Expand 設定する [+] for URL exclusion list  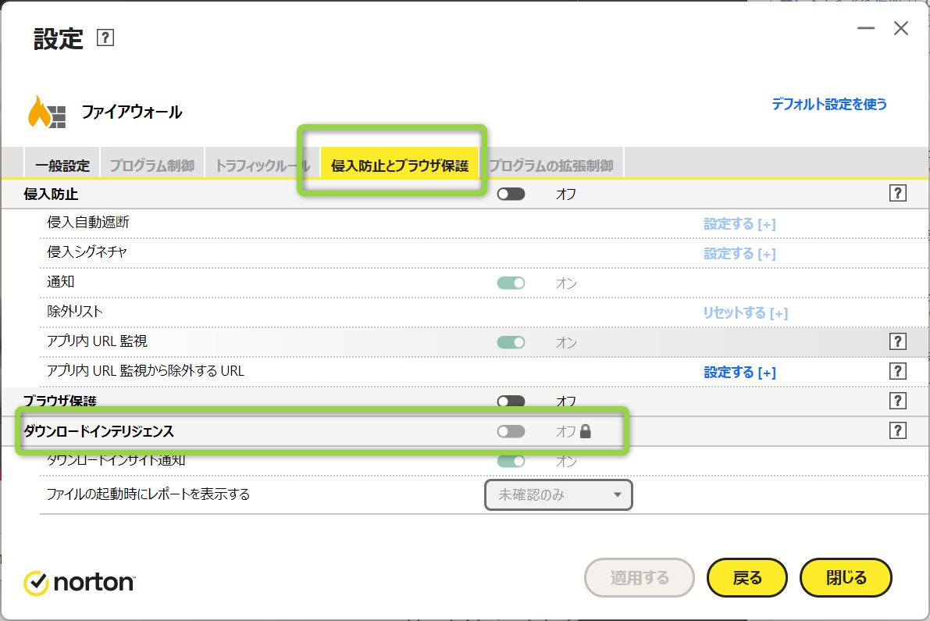(739, 373)
